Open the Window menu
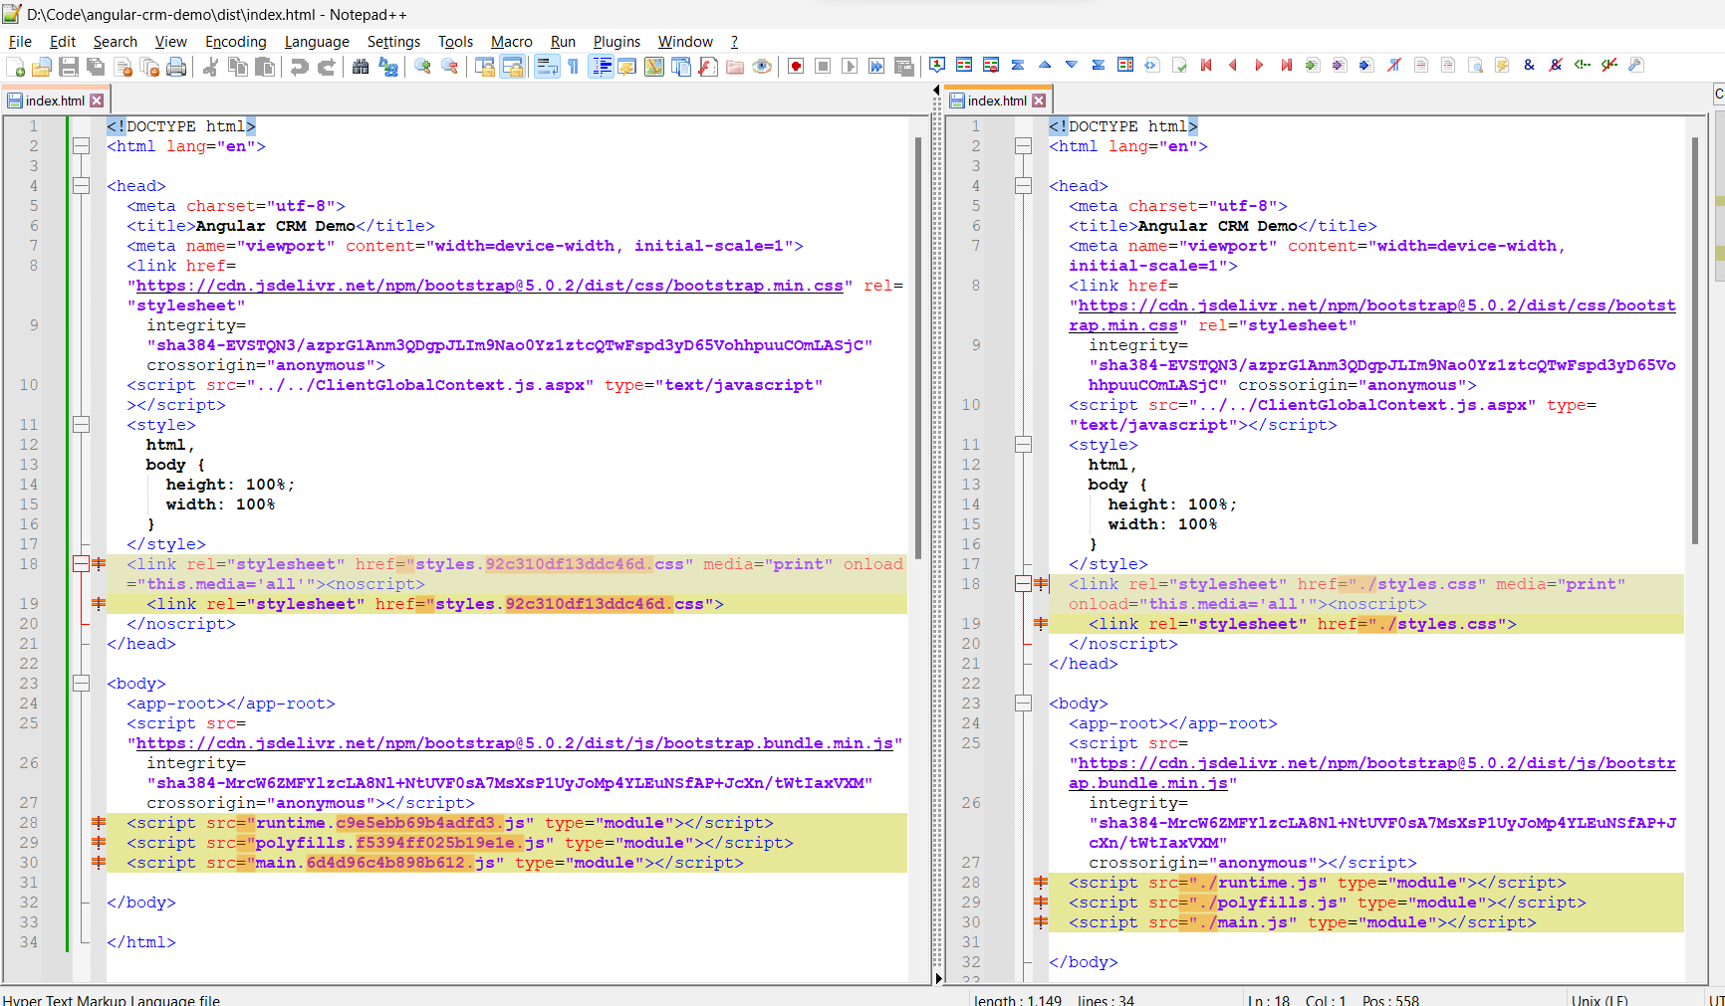 coord(685,42)
